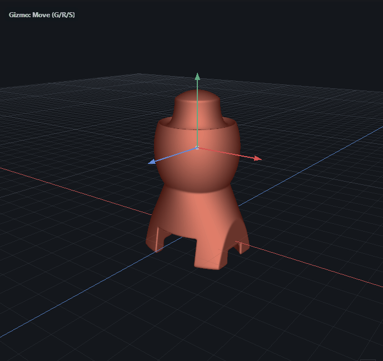
Task: Click the front center leg of model
Action: point(211,257)
